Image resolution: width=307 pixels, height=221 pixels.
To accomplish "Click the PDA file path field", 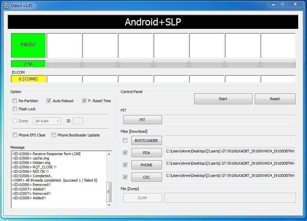I will point(230,152).
